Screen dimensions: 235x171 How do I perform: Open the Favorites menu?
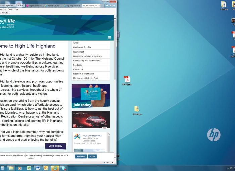tap(3, 9)
